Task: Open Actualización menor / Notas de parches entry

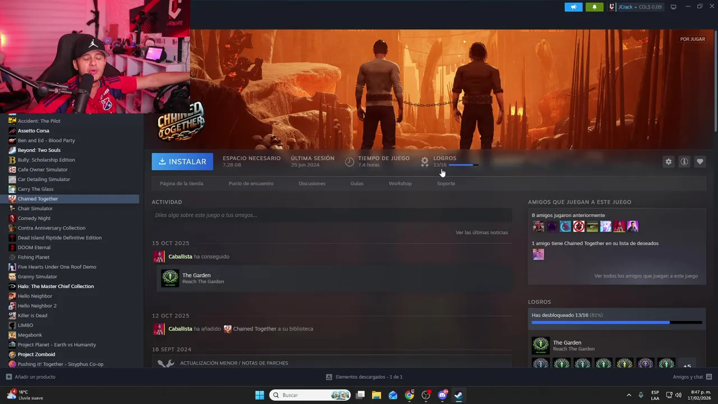Action: (x=332, y=362)
